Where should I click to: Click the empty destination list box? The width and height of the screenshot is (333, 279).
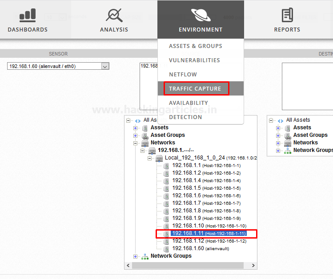(x=307, y=86)
